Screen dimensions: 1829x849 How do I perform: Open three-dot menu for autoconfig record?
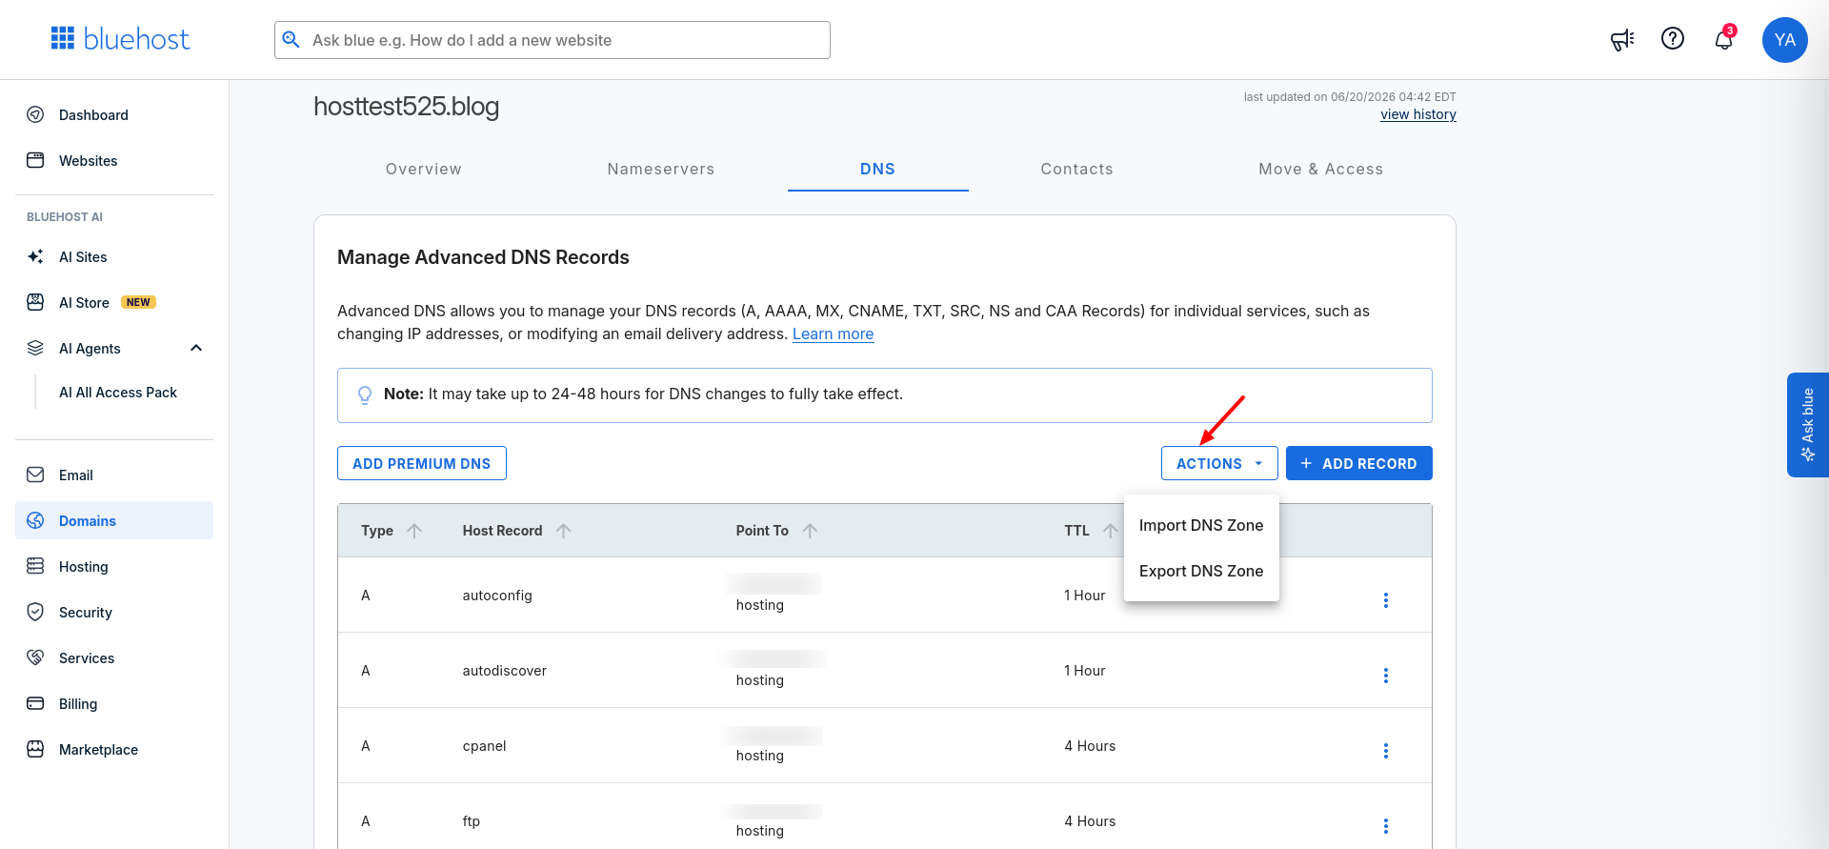coord(1386,600)
